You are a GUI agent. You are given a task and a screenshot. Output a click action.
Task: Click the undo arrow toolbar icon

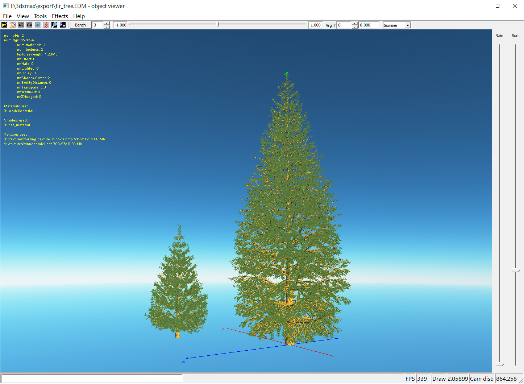(21, 25)
